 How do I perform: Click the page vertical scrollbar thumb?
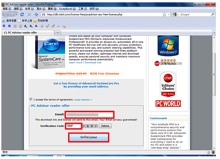pos(214,75)
